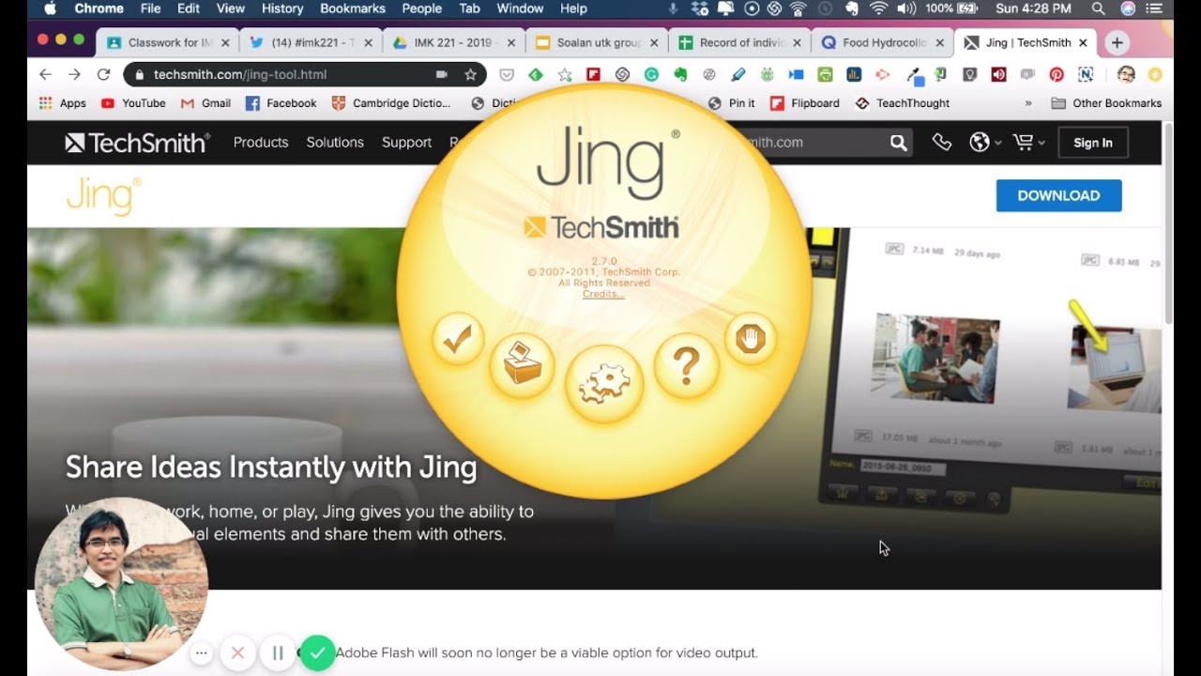Expand the globe language dropdown
Viewport: 1201px width, 676px height.
pos(985,143)
